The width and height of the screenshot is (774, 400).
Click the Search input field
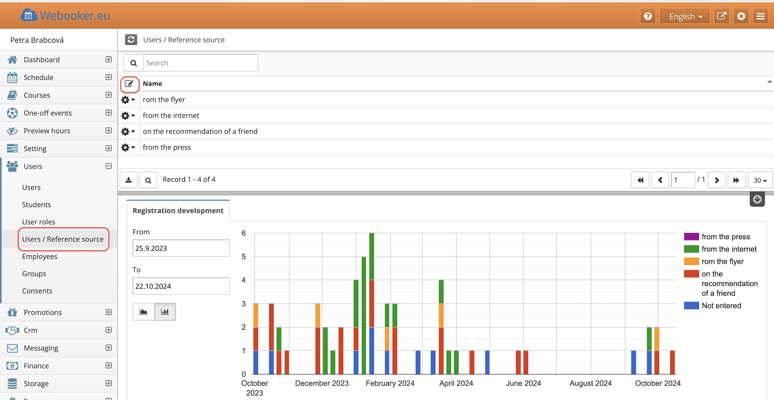click(200, 63)
